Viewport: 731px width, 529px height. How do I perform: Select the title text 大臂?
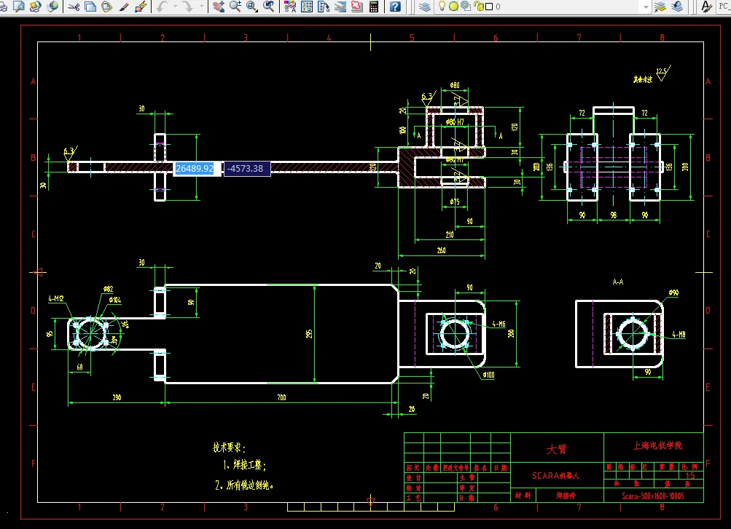[556, 448]
